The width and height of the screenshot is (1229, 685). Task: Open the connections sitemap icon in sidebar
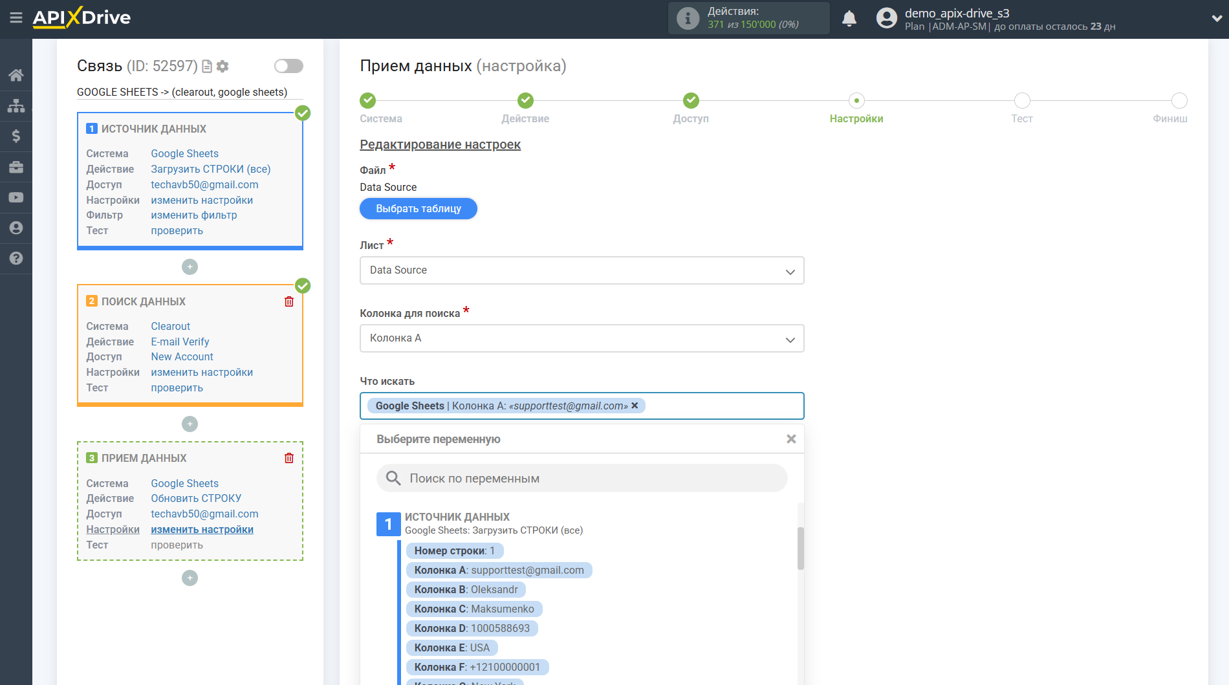click(16, 105)
